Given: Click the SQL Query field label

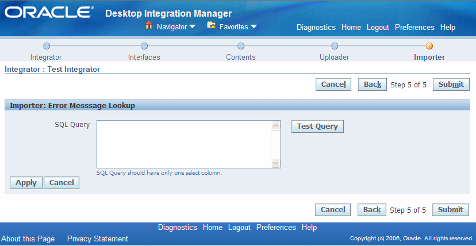Looking at the screenshot, I should (72, 125).
